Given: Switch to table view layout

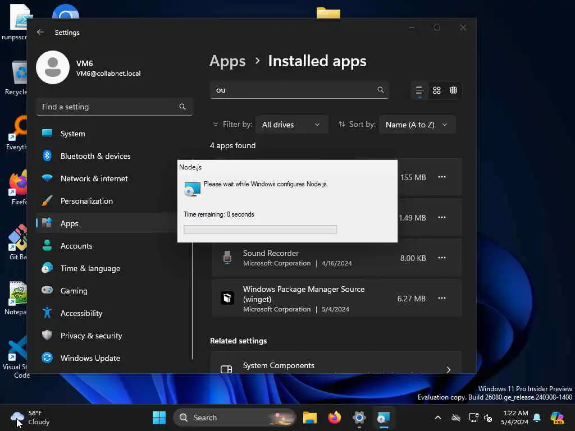Looking at the screenshot, I should [x=454, y=90].
